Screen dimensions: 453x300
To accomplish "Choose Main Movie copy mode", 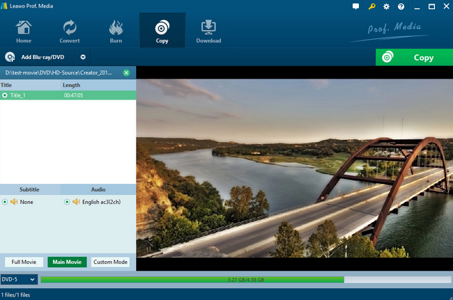I will click(x=67, y=262).
